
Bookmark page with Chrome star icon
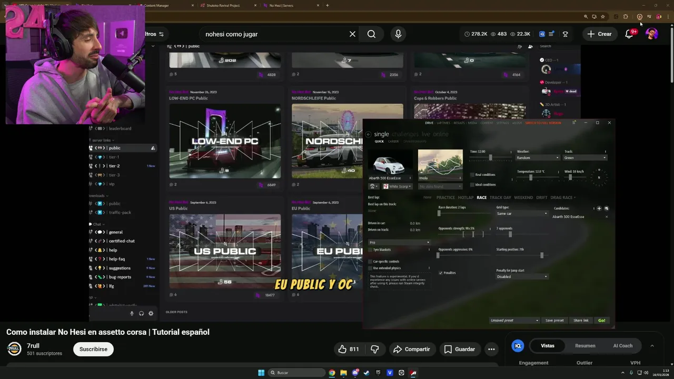603,17
